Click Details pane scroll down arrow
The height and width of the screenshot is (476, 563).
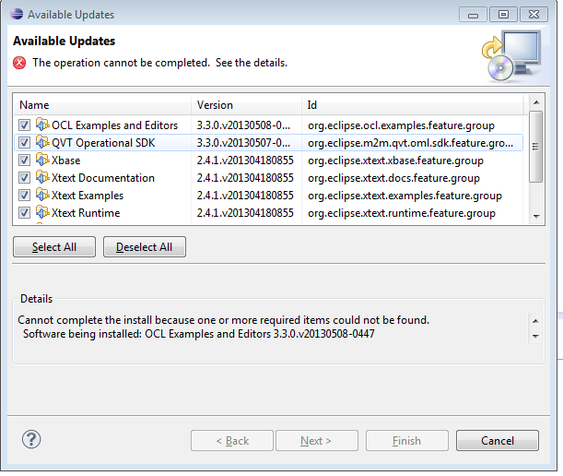click(535, 336)
